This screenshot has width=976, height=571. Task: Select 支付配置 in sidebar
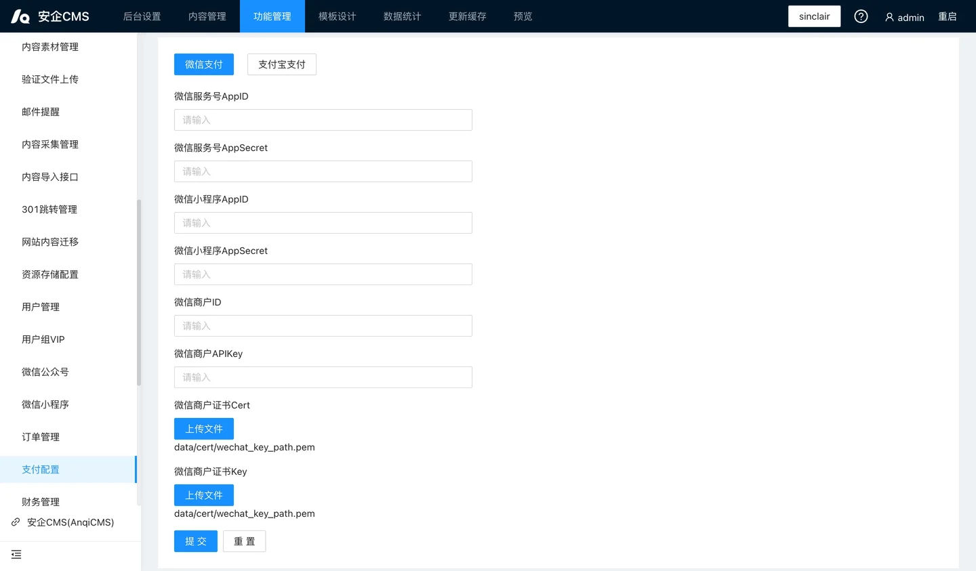(68, 469)
